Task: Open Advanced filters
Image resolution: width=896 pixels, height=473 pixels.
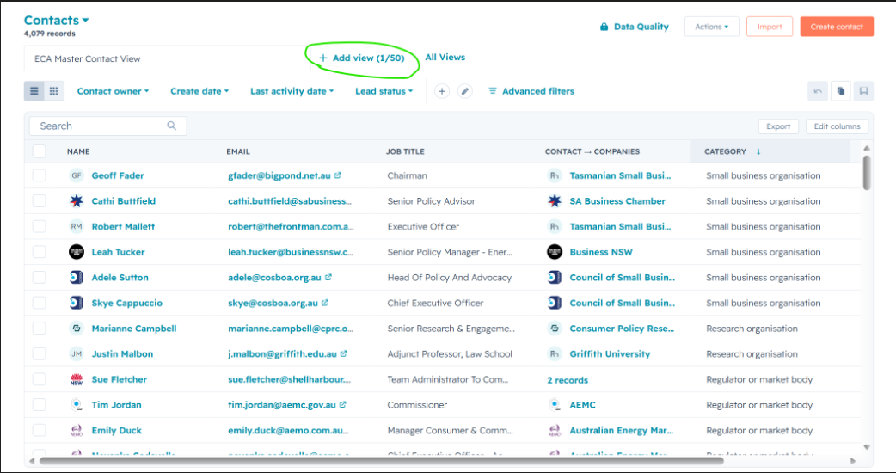Action: pos(531,91)
